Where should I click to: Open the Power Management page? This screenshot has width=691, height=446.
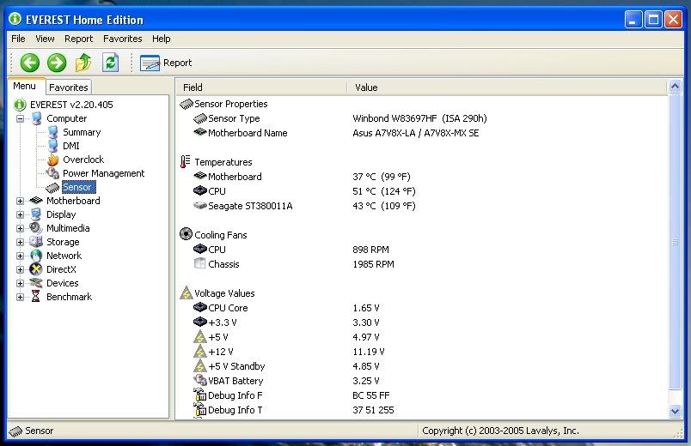103,173
